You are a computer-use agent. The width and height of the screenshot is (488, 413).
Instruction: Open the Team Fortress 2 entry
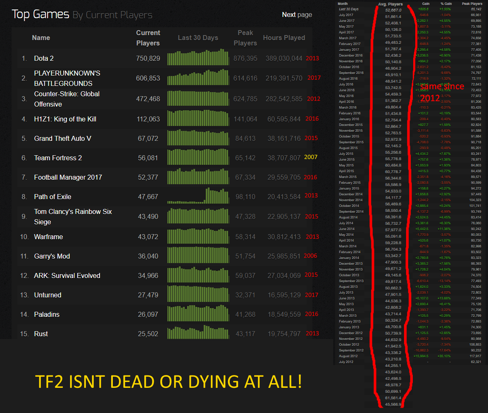[58, 158]
